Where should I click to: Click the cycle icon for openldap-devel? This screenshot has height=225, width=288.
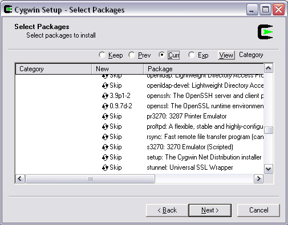pyautogui.click(x=105, y=86)
